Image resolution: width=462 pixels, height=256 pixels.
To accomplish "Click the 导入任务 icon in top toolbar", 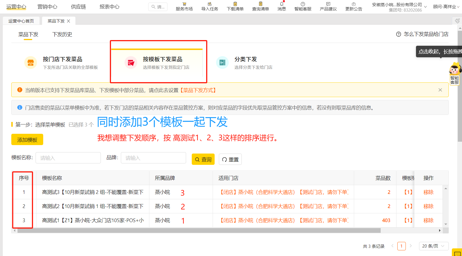I will coord(210,4).
